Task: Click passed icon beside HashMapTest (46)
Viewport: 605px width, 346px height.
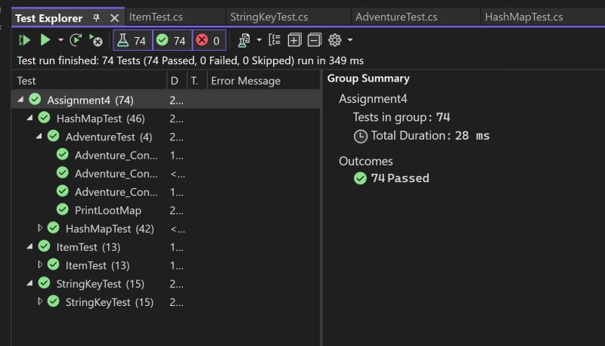Action: pyautogui.click(x=45, y=118)
